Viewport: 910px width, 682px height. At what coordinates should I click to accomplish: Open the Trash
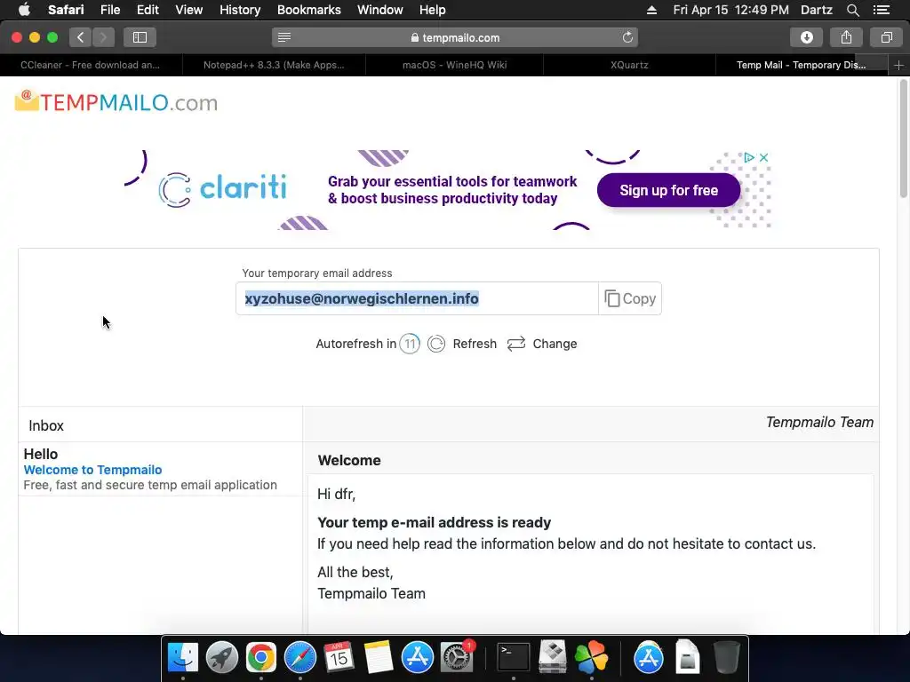tap(726, 658)
